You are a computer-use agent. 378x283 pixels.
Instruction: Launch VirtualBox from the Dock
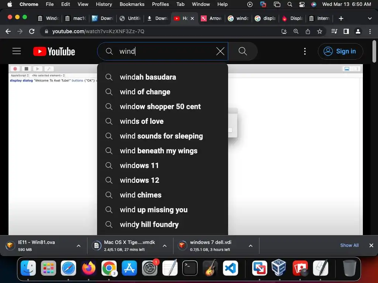coord(279,268)
